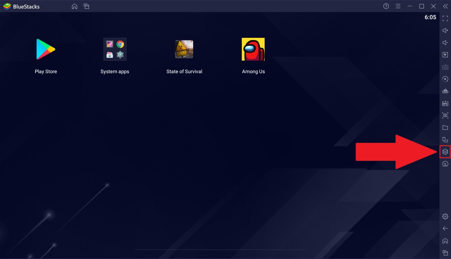The image size is (451, 259).
Task: Open the System apps folder
Action: click(x=115, y=49)
